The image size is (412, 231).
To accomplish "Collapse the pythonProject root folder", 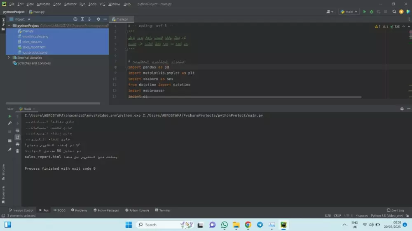I will pyautogui.click(x=9, y=26).
